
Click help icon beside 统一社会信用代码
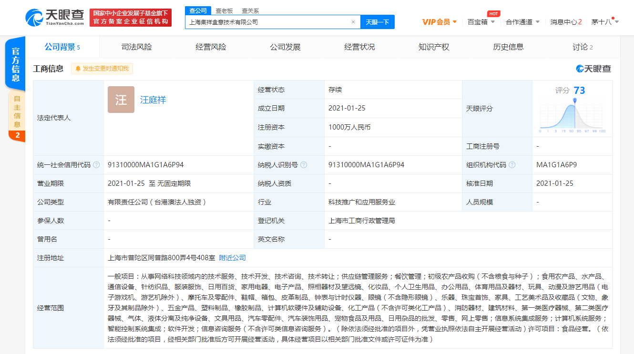tap(97, 165)
